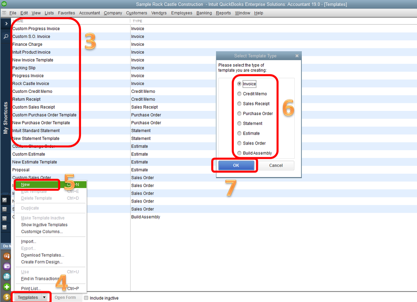
Task: Open the Employees menu
Action: click(182, 13)
